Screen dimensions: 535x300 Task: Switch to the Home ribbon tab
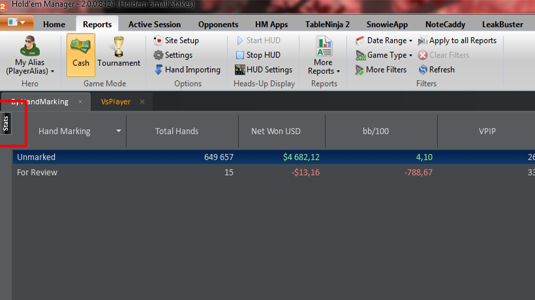54,25
